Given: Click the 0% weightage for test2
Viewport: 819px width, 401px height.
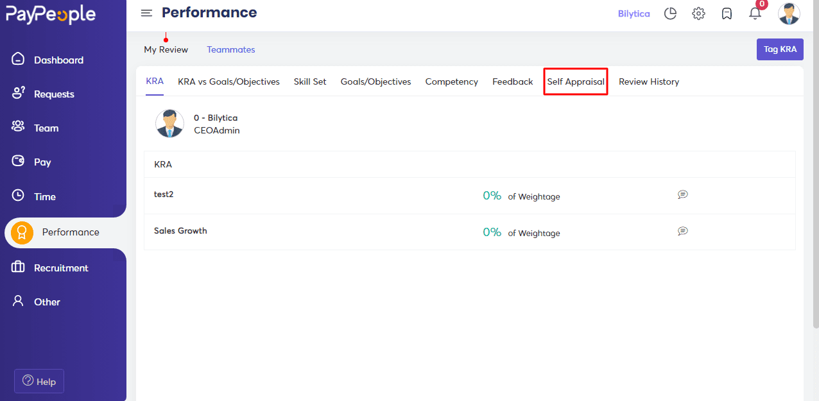Looking at the screenshot, I should point(492,196).
